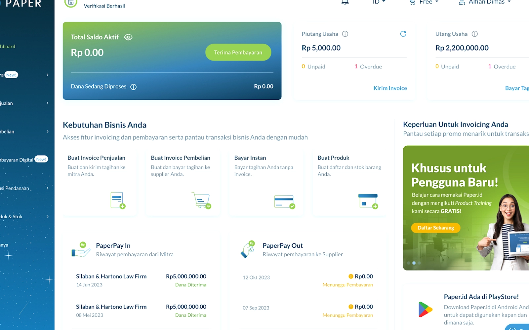The height and width of the screenshot is (330, 529).
Task: Select Silaban & Hartono payment from 08 Mei 2023
Action: pos(141,311)
